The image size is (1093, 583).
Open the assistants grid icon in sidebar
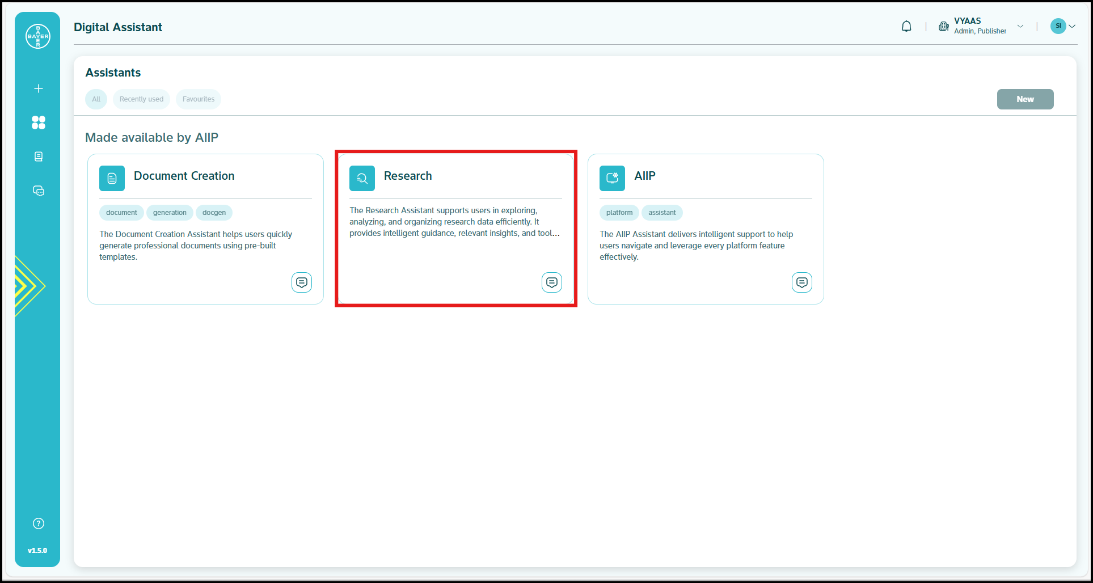tap(39, 122)
